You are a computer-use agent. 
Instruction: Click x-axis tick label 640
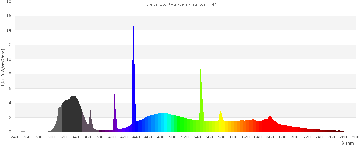tap(258, 137)
